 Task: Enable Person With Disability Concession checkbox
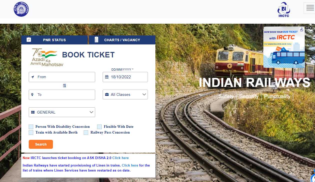31,127
